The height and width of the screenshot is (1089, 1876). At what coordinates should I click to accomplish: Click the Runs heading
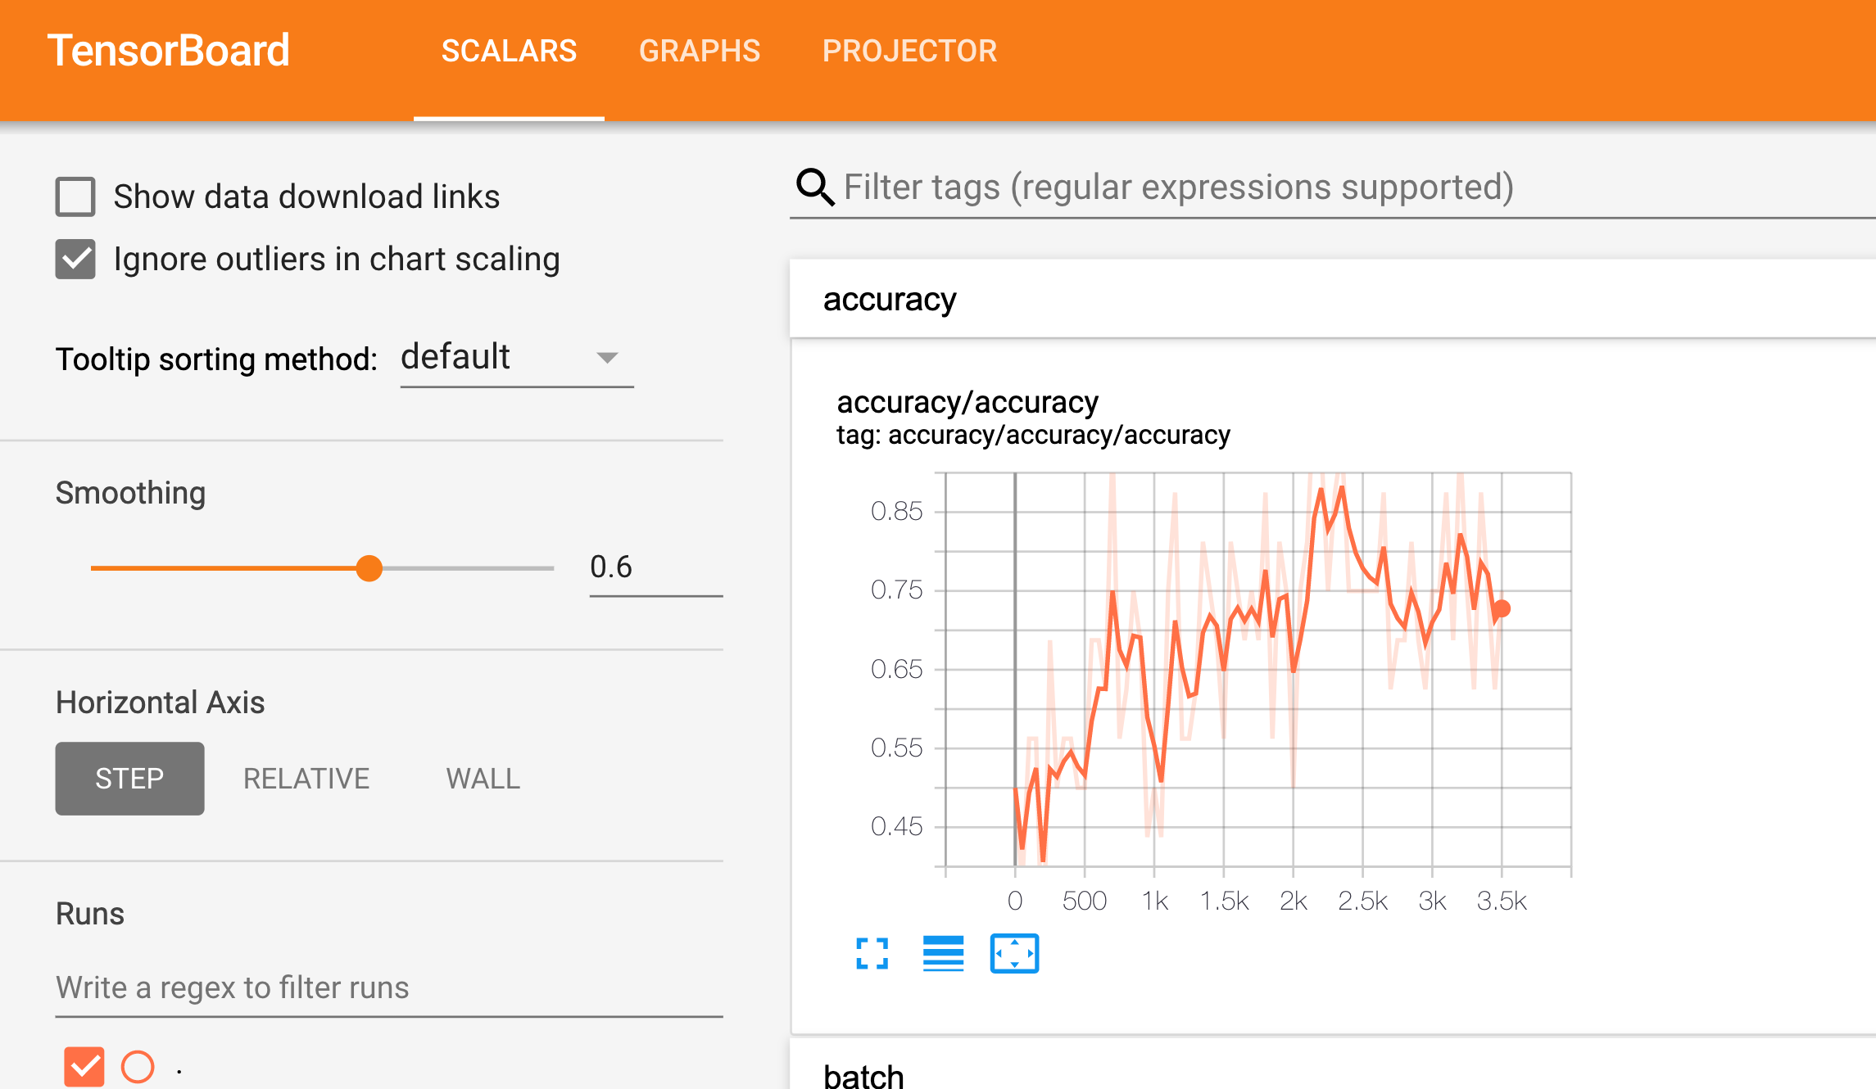click(x=90, y=914)
